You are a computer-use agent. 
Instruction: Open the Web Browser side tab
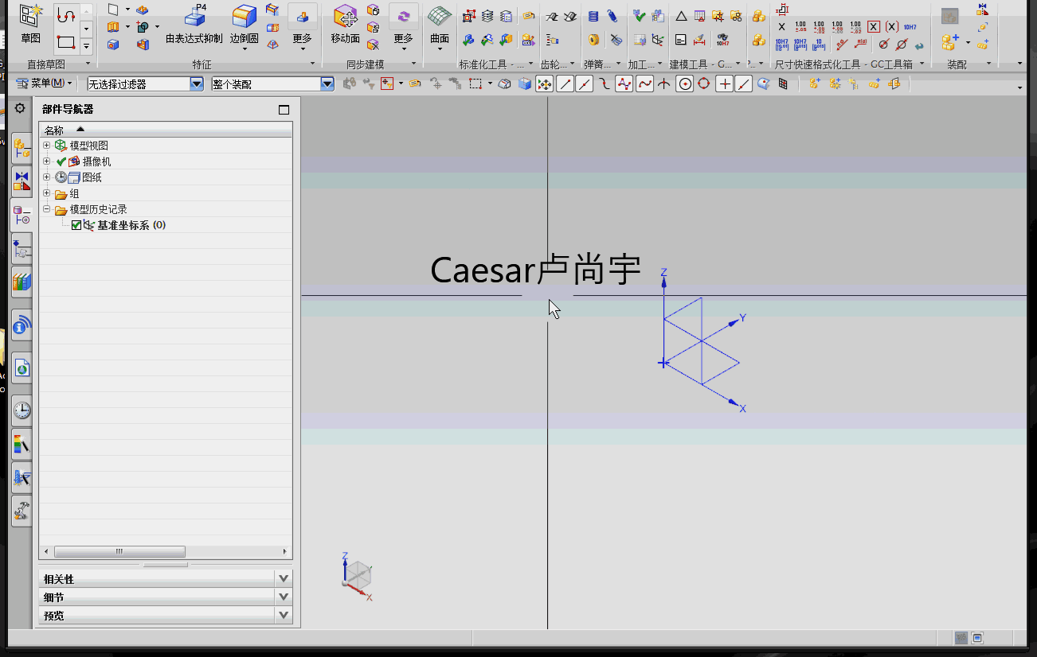click(x=22, y=368)
